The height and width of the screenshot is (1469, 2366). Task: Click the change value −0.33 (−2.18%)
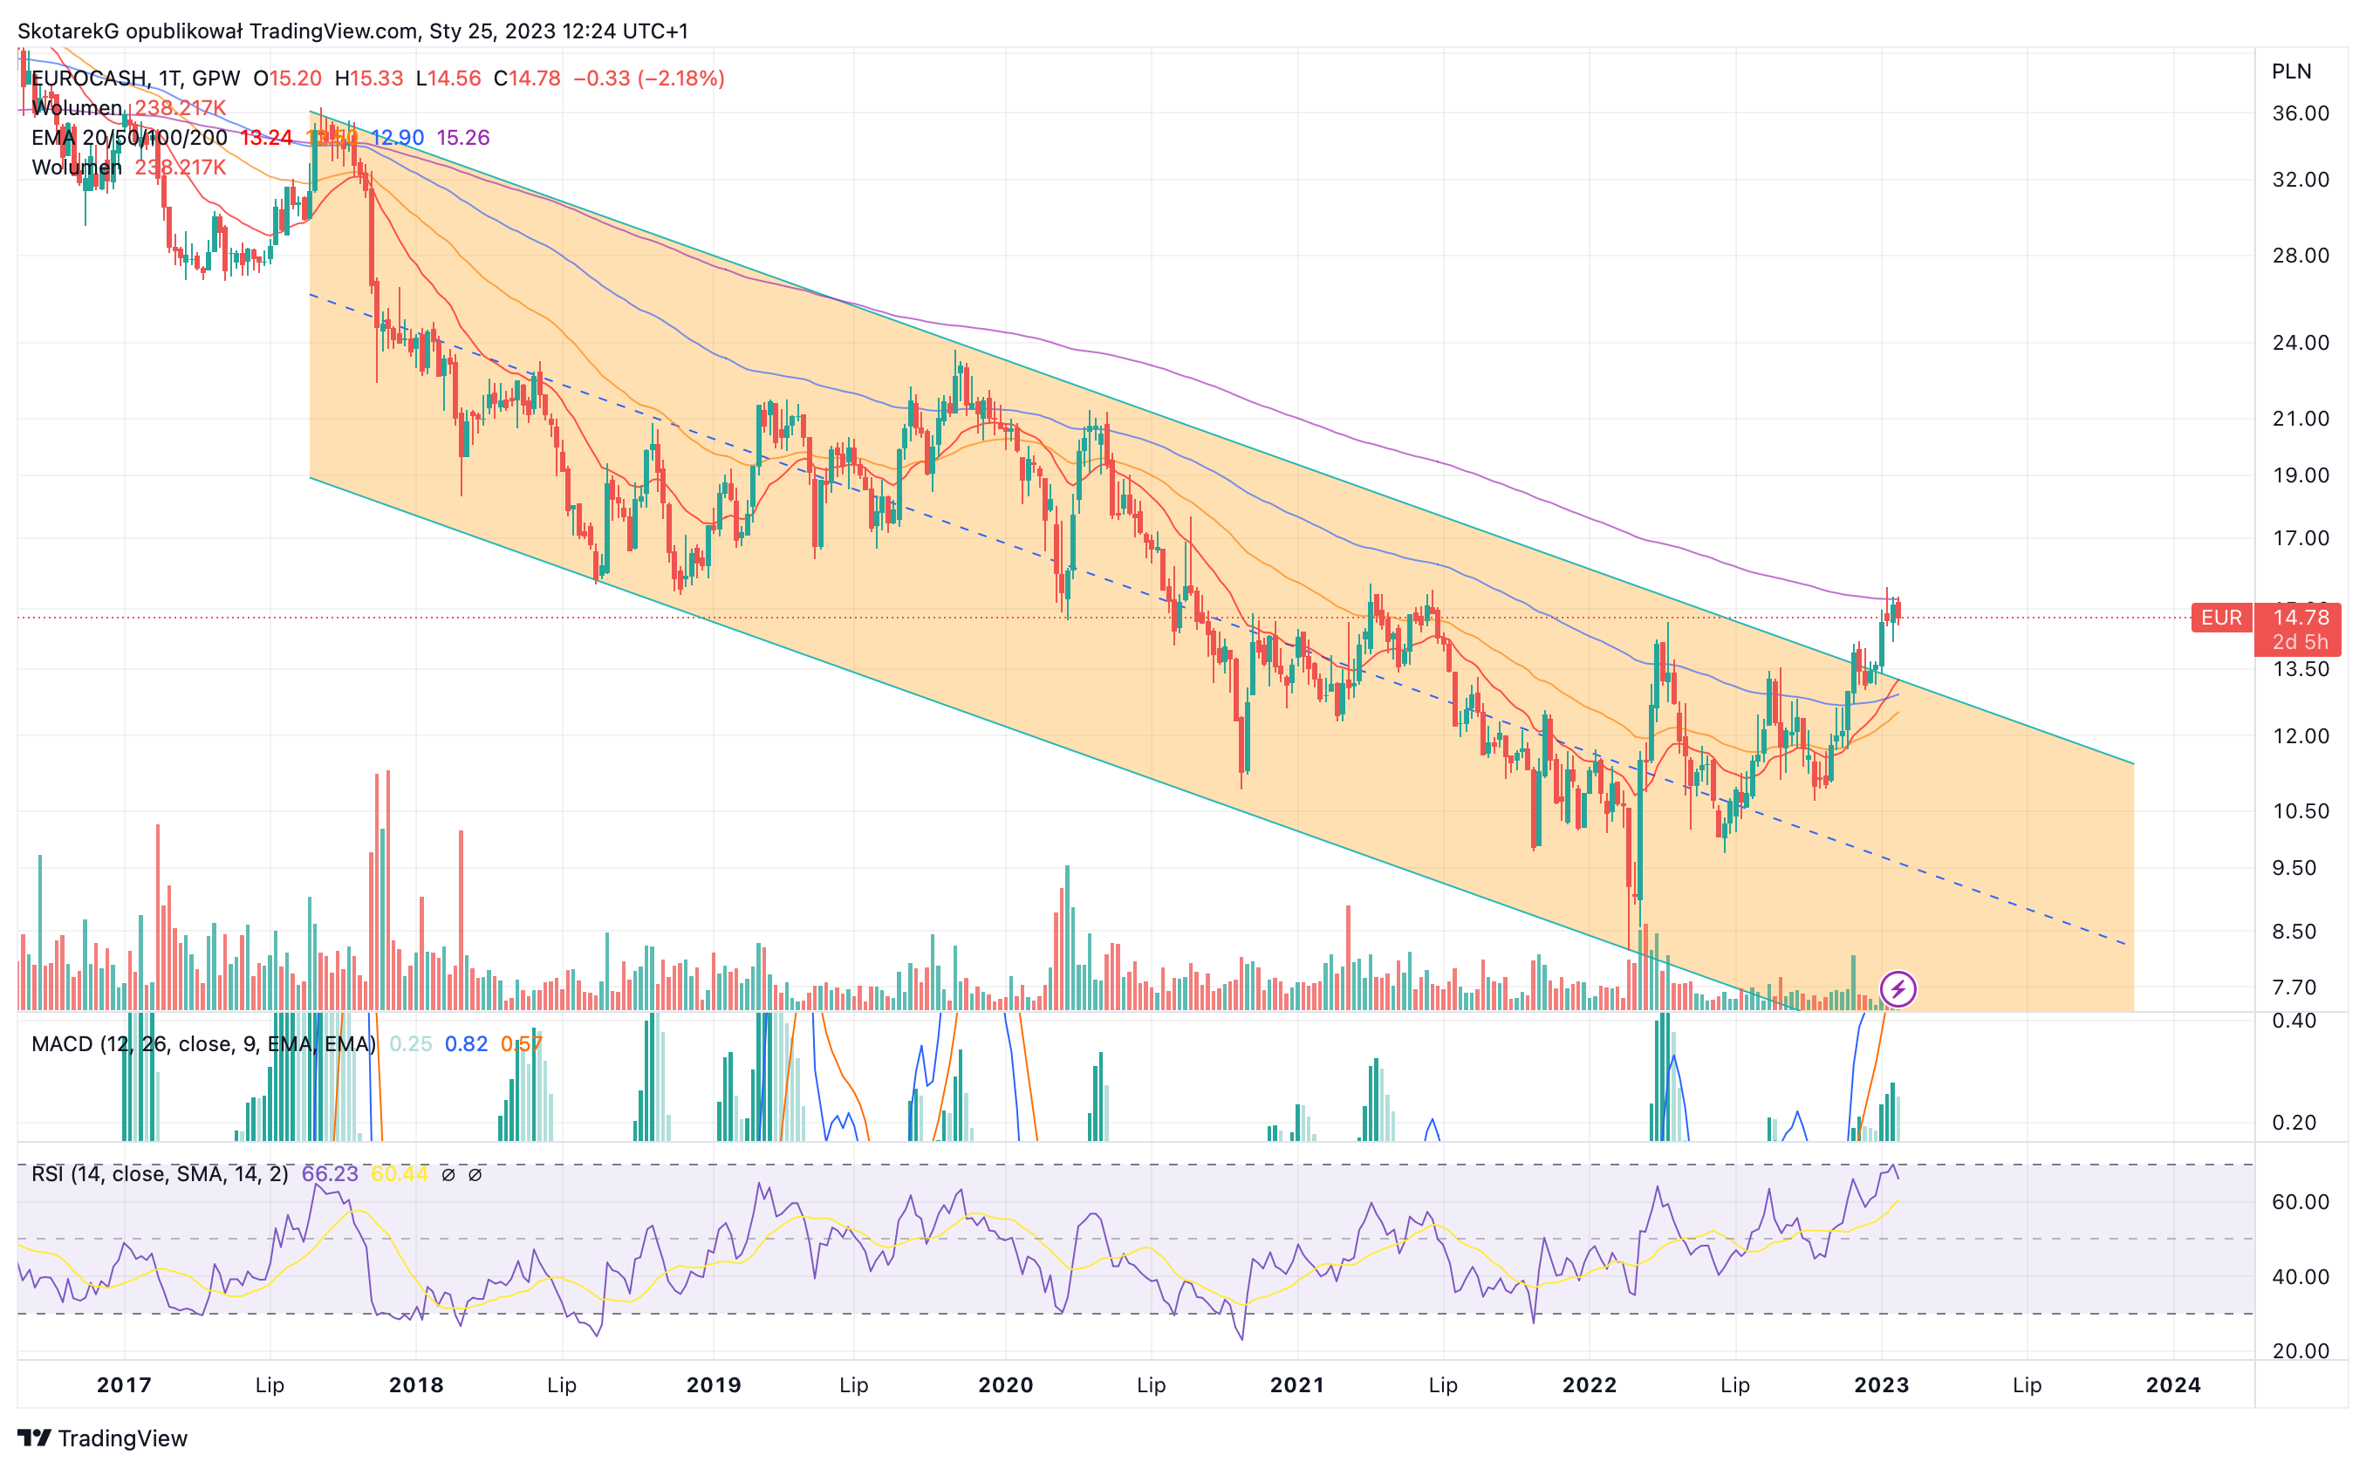[x=648, y=79]
